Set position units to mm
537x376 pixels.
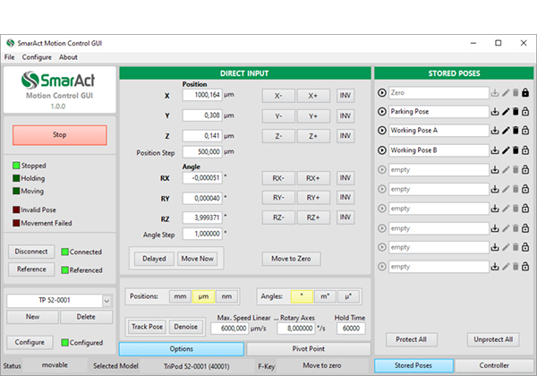pos(180,296)
